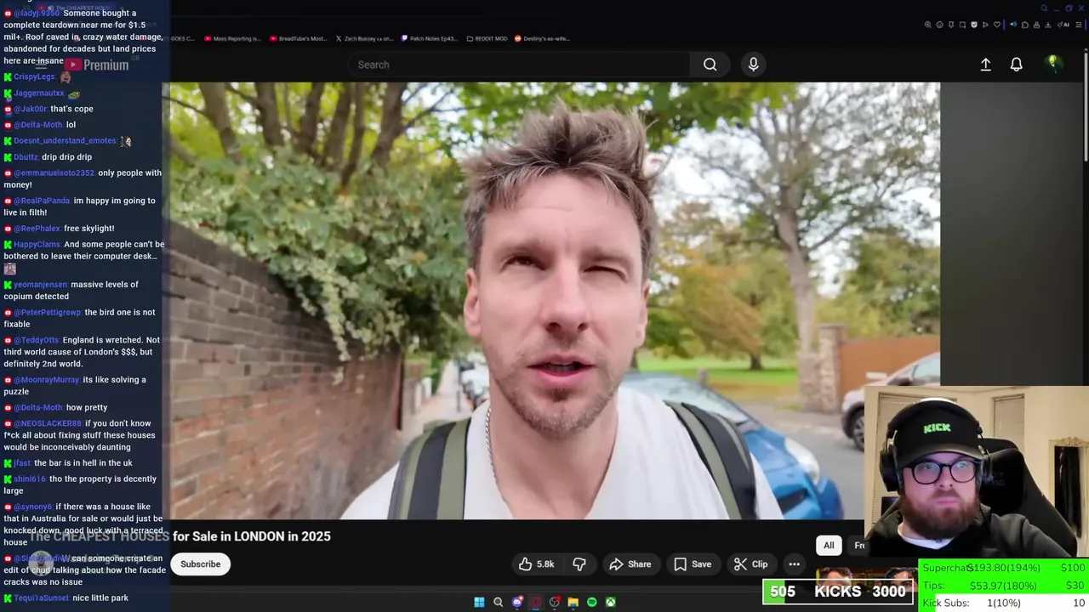Open the YouTube account avatar menu
The image size is (1089, 612).
tap(1052, 64)
